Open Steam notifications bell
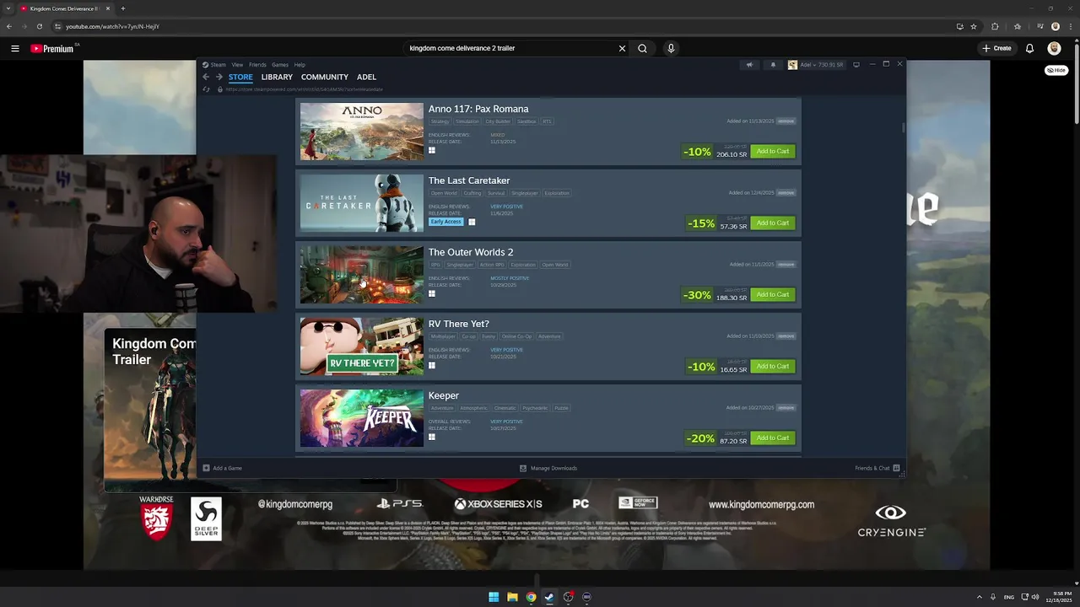The image size is (1080, 607). click(773, 65)
